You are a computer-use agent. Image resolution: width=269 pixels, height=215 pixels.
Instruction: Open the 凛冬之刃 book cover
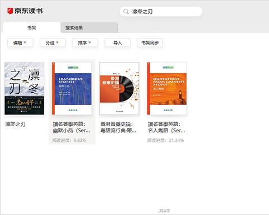click(24, 88)
